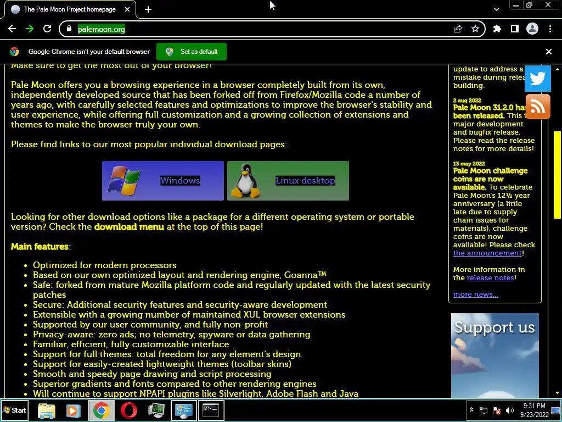The height and width of the screenshot is (422, 562).
Task: Dismiss the default browser notification bar
Action: [x=549, y=52]
